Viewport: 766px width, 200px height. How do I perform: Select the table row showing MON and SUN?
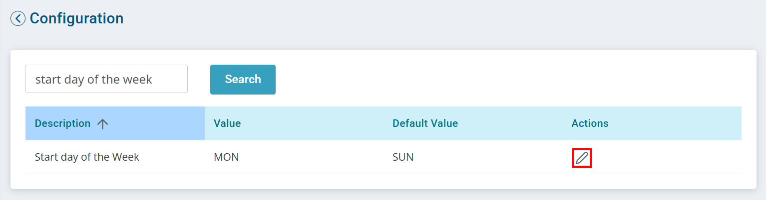click(x=383, y=157)
